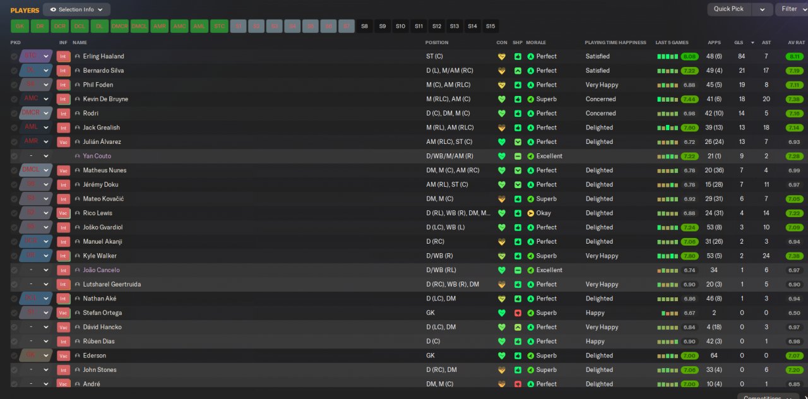Open John Stones' empty position dropdown
The height and width of the screenshot is (399, 808).
[x=36, y=370]
